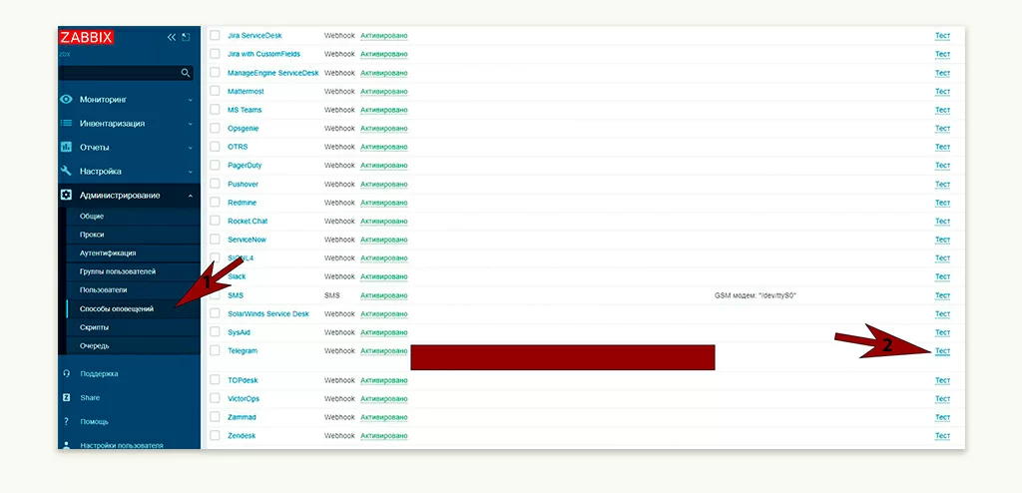Click the headset icon for Поддержка
1022x493 pixels.
click(66, 374)
